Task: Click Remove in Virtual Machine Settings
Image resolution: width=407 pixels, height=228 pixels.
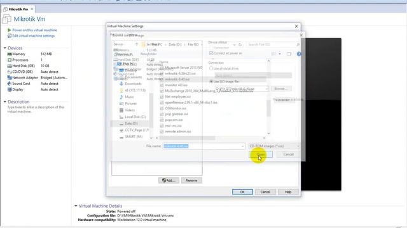Action: 191,180
